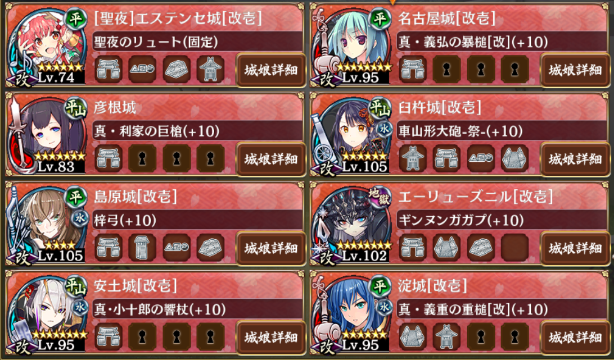Click second locked slot of 名古屋城[改壱]
The height and width of the screenshot is (360, 614).
[481, 70]
